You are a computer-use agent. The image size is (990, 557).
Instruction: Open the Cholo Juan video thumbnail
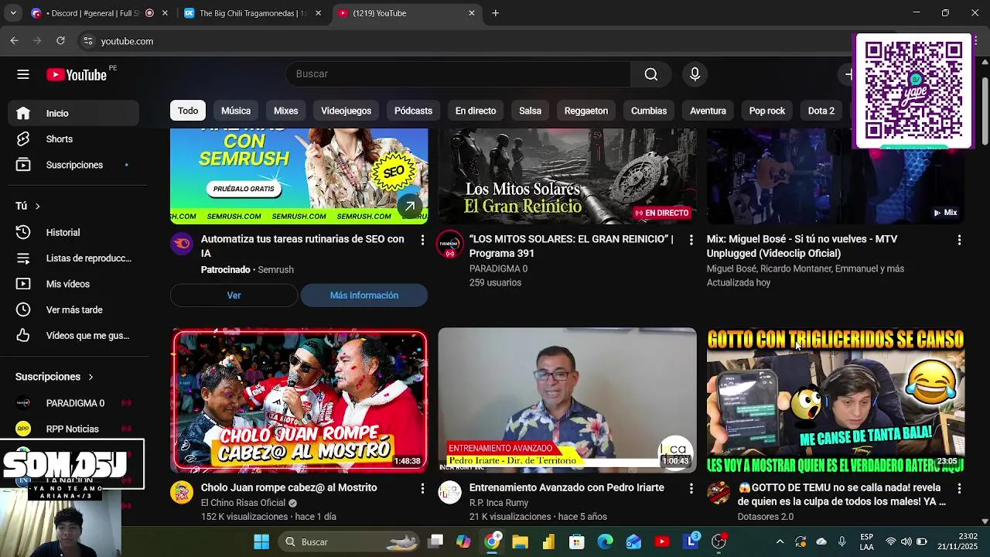tap(299, 400)
